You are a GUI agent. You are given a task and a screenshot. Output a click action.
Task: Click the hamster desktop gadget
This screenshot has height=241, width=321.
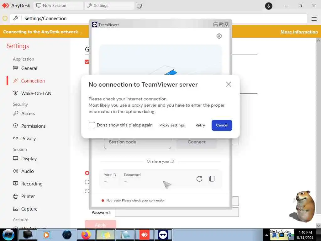click(303, 206)
